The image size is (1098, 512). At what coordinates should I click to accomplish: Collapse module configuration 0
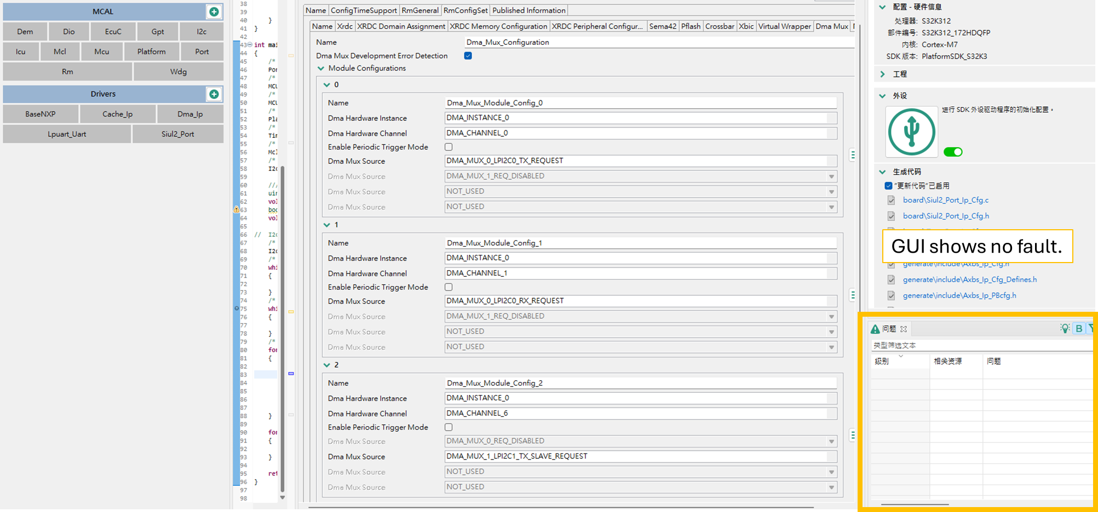point(327,85)
